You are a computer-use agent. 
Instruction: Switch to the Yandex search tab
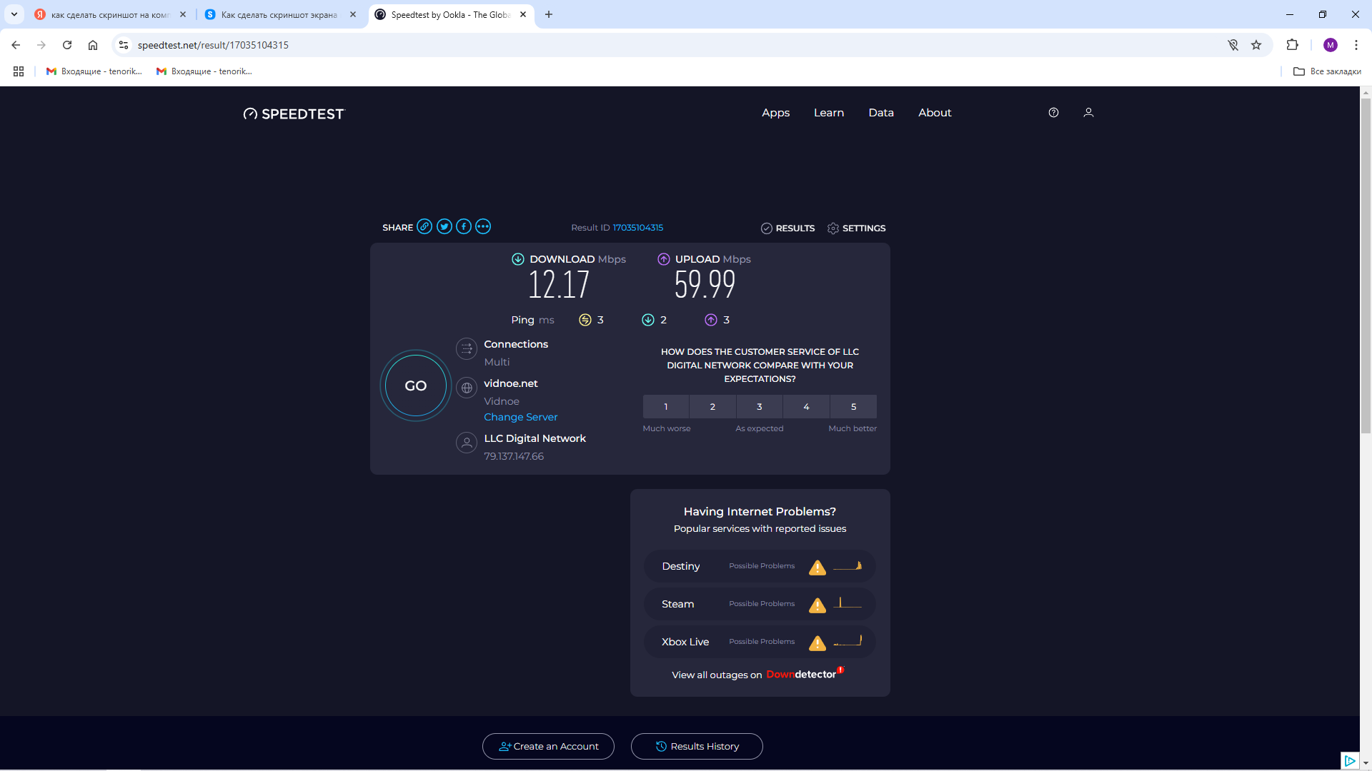[x=109, y=14]
